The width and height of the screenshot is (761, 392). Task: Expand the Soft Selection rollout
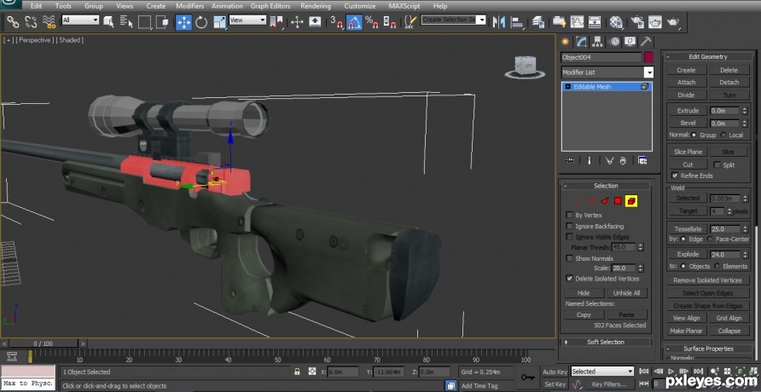[x=606, y=342]
